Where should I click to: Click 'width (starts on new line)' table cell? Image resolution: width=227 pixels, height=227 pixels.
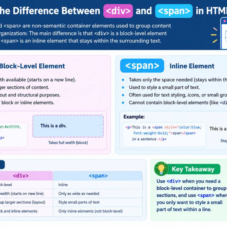(22, 194)
